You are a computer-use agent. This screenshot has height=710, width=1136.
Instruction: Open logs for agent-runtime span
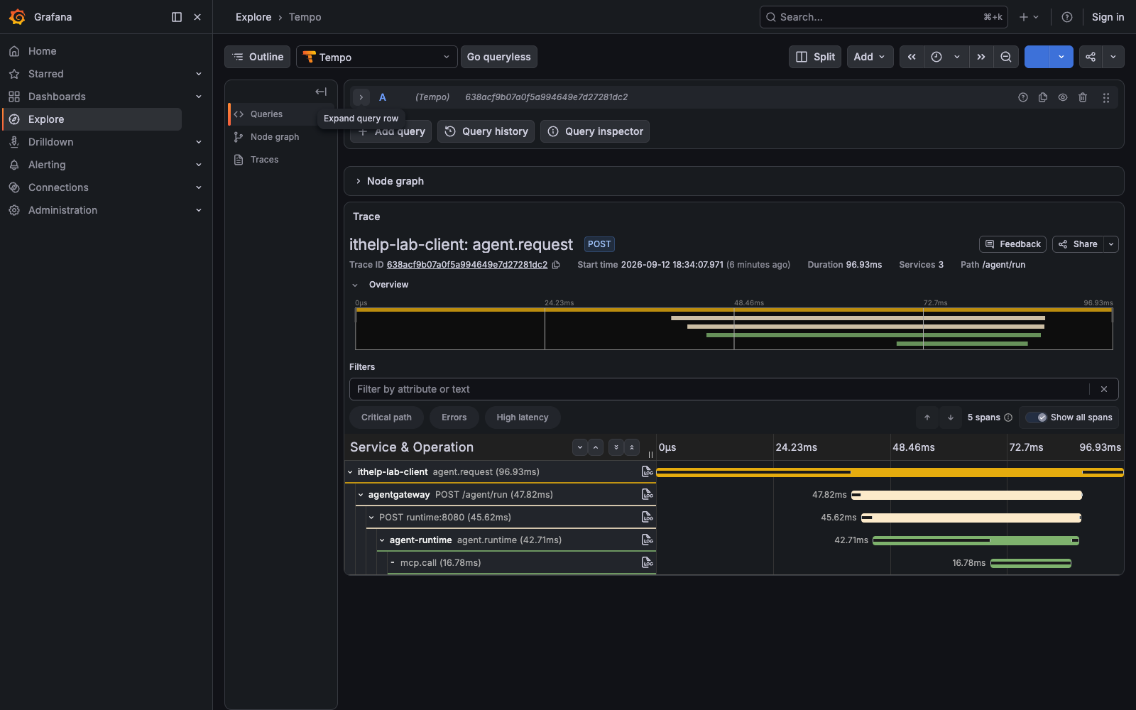pyautogui.click(x=647, y=540)
